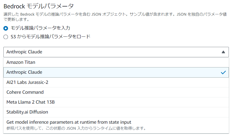Select the S3 からモデル推論パラメータをロード radio button
This screenshot has height=138, width=232.
coord(6,37)
